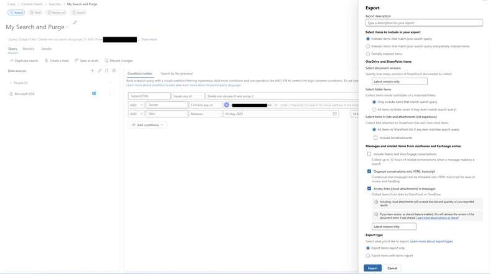Image resolution: width=490 pixels, height=274 pixels.
Task: Remove the sender email chip
Action: 276,105
